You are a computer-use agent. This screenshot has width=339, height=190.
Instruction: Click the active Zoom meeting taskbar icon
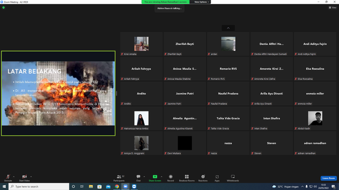coord(126,186)
